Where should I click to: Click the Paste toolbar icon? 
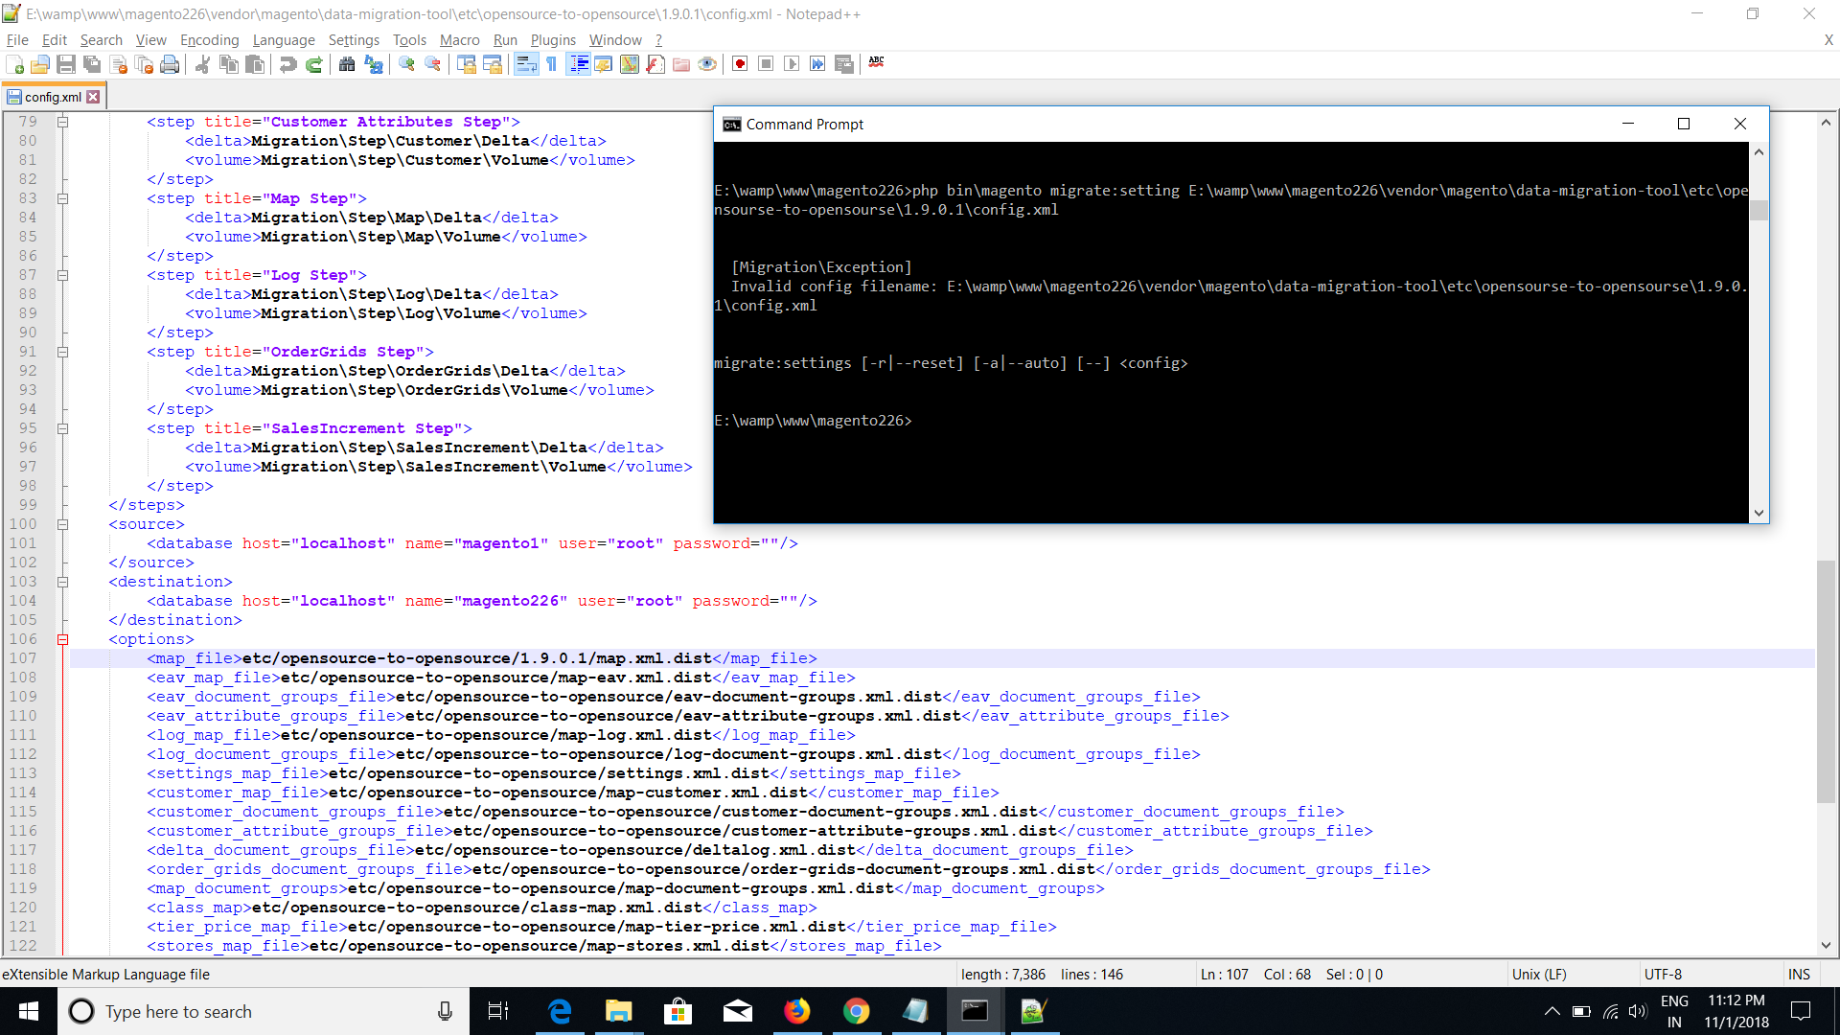(x=254, y=64)
